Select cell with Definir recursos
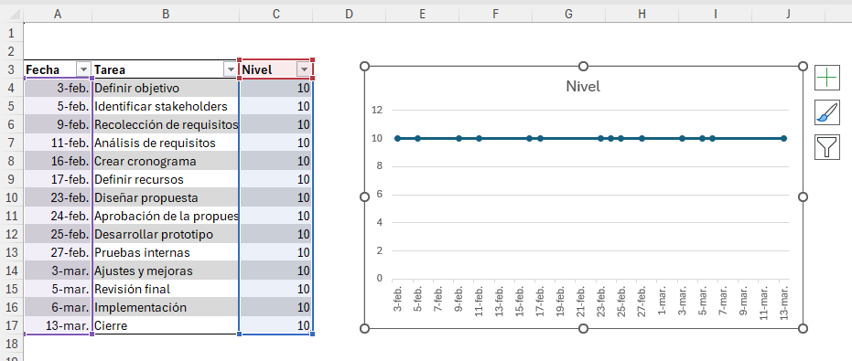The image size is (852, 361). (x=166, y=179)
